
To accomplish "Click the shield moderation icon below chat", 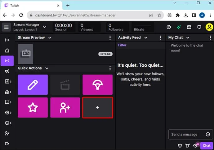I will point(180,146).
